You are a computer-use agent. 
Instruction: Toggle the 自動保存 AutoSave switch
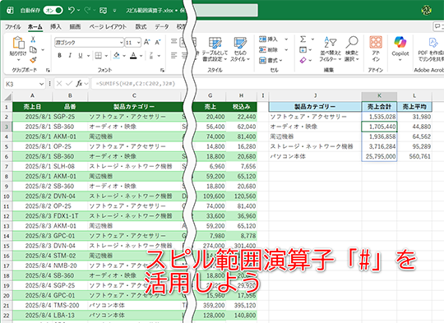(x=53, y=11)
